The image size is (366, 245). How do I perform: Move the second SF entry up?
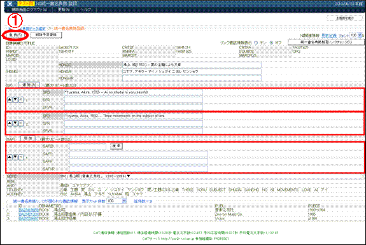click(x=10, y=123)
